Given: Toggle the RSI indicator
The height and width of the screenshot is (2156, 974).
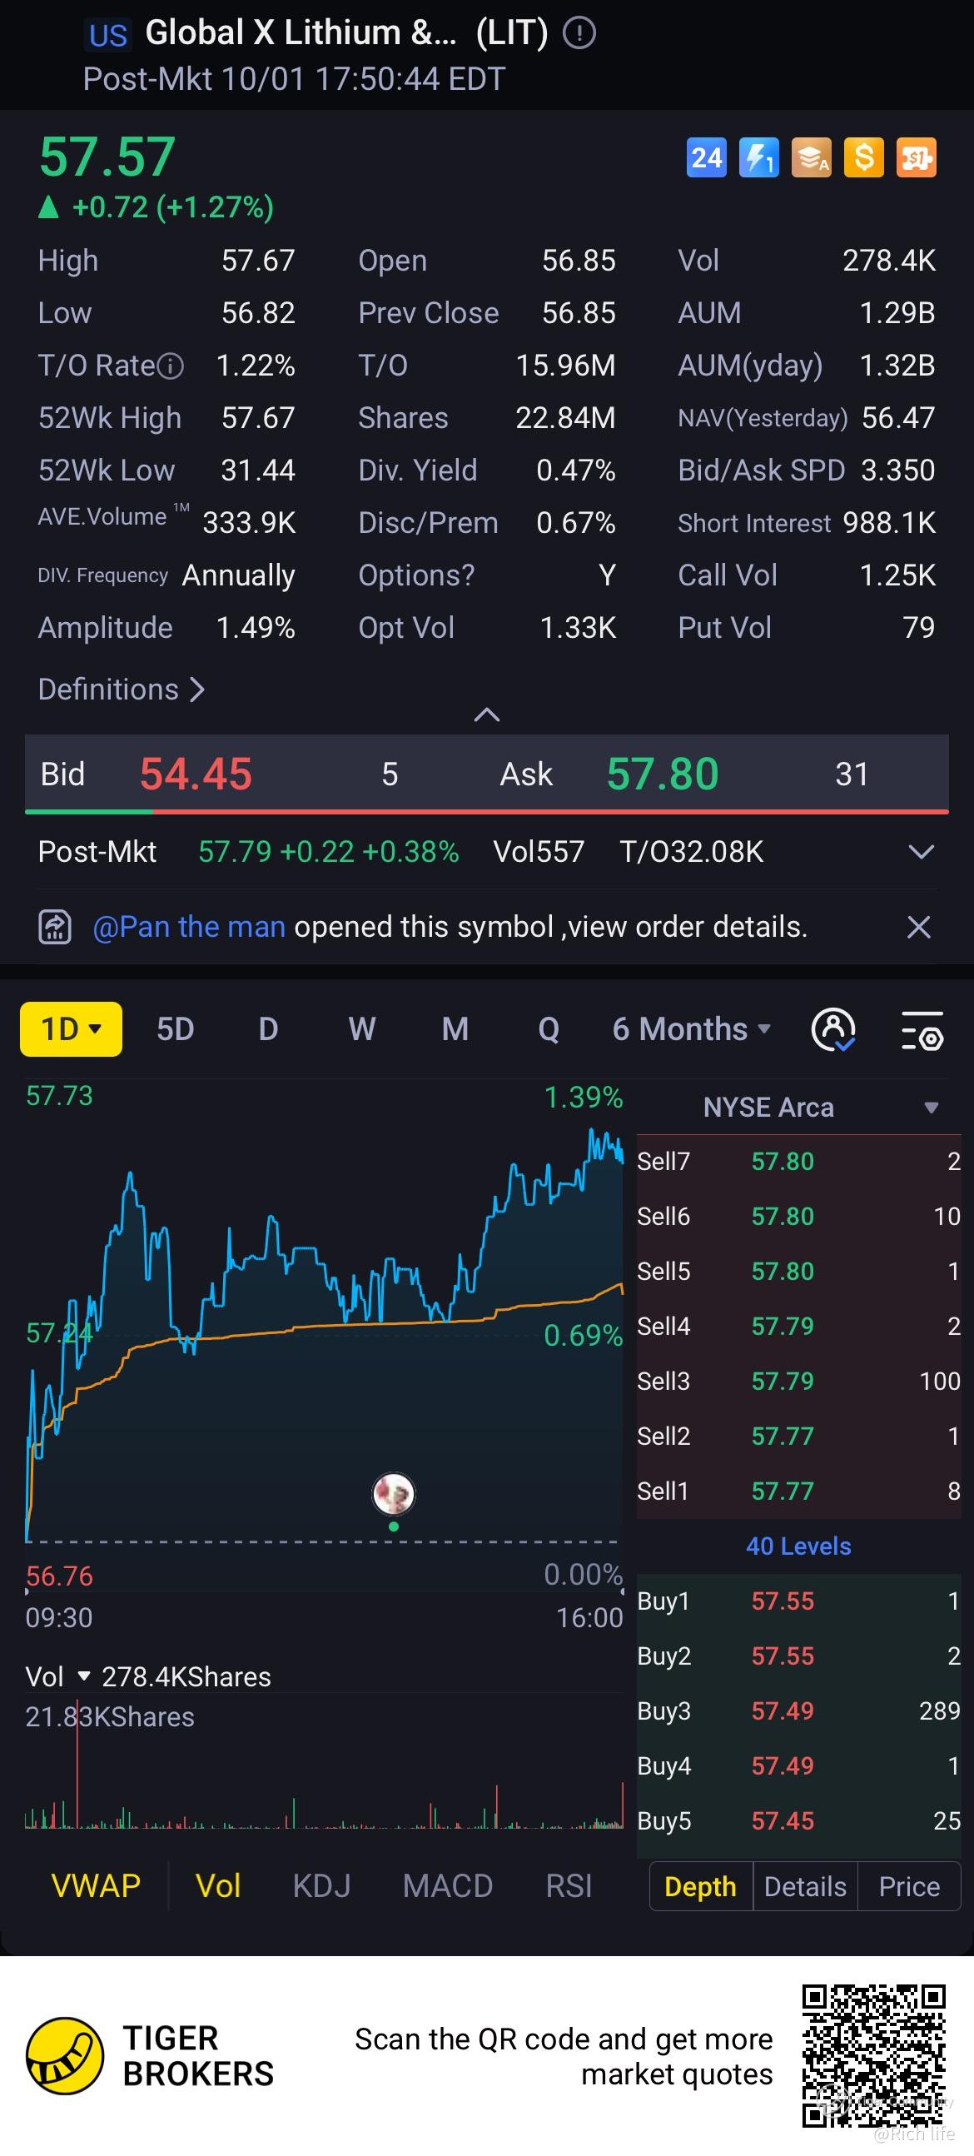Looking at the screenshot, I should tap(569, 1886).
